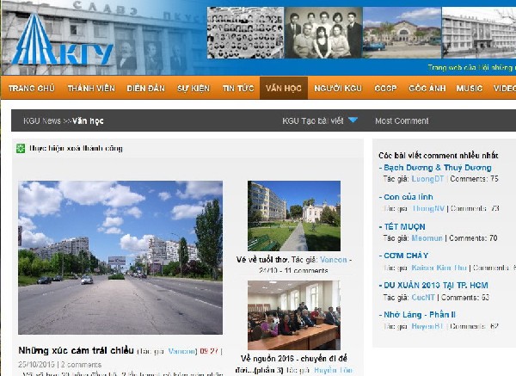The height and width of the screenshot is (376, 516).
Task: Open article Những xúc cảm trái chiều
Action: coord(76,350)
